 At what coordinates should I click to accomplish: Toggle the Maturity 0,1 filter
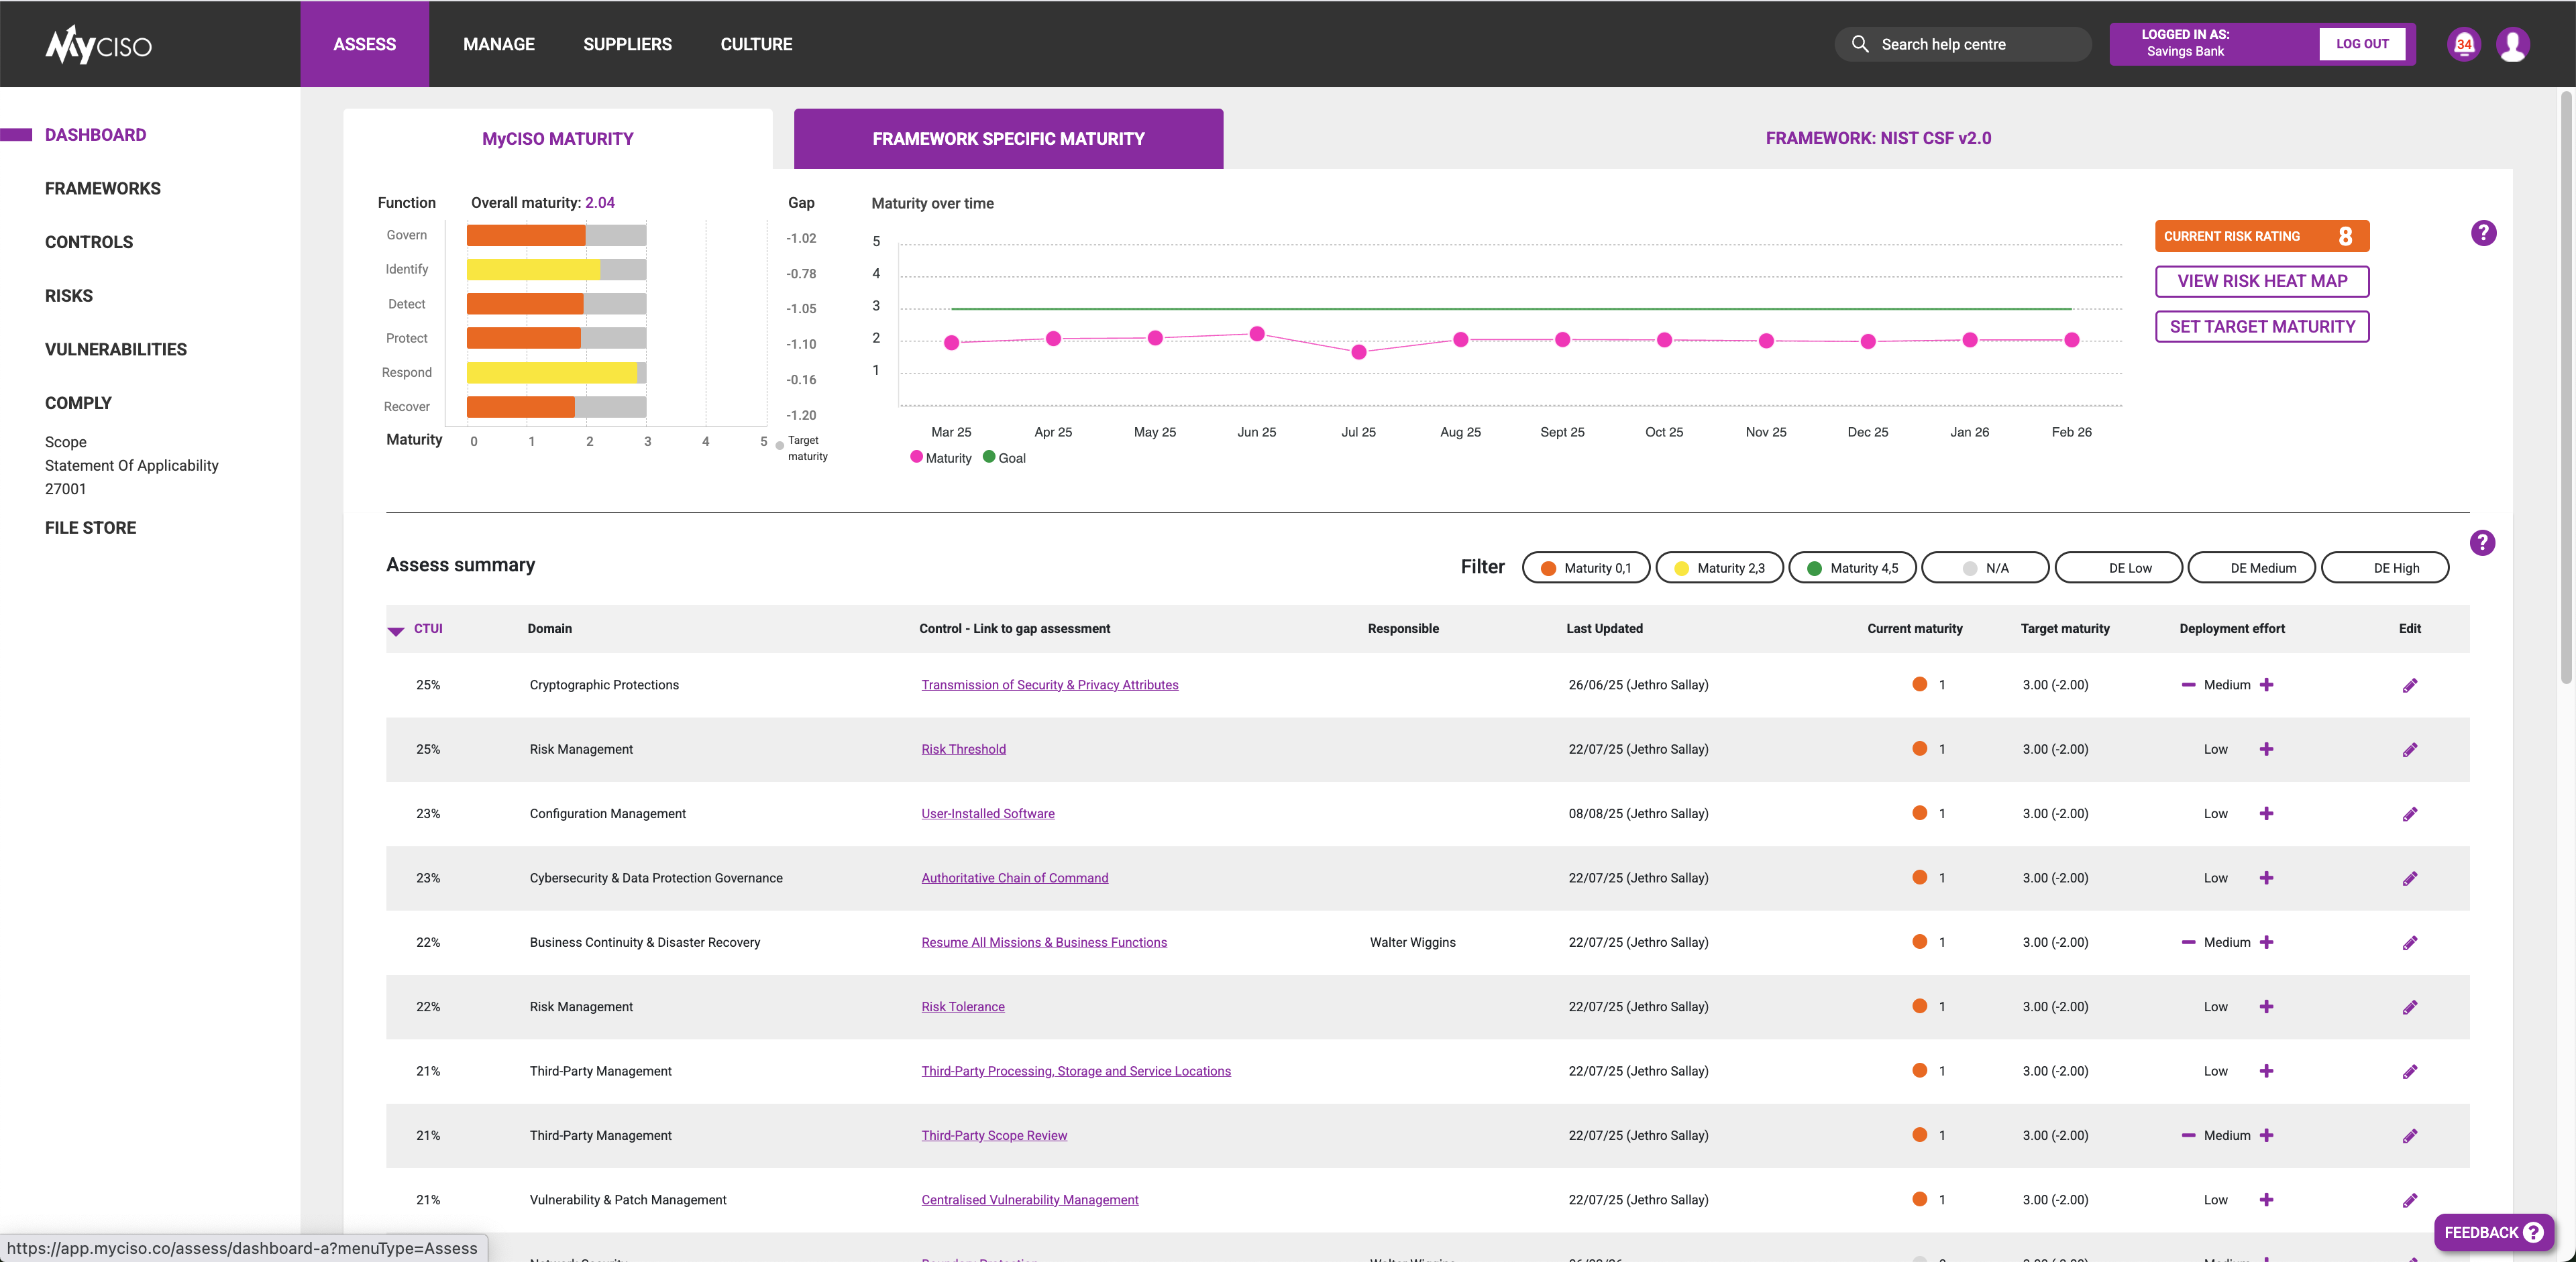(x=1586, y=567)
